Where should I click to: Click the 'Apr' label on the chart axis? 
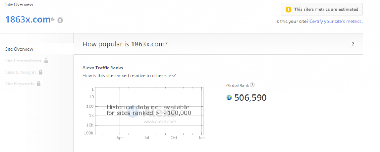[x=120, y=138]
